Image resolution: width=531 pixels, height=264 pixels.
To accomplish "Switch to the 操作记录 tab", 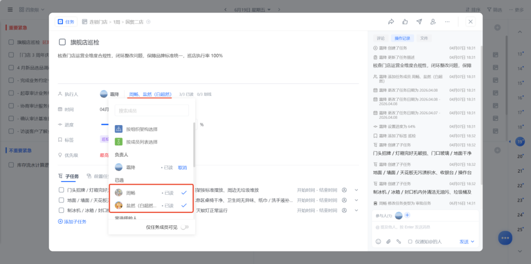I will pos(402,38).
